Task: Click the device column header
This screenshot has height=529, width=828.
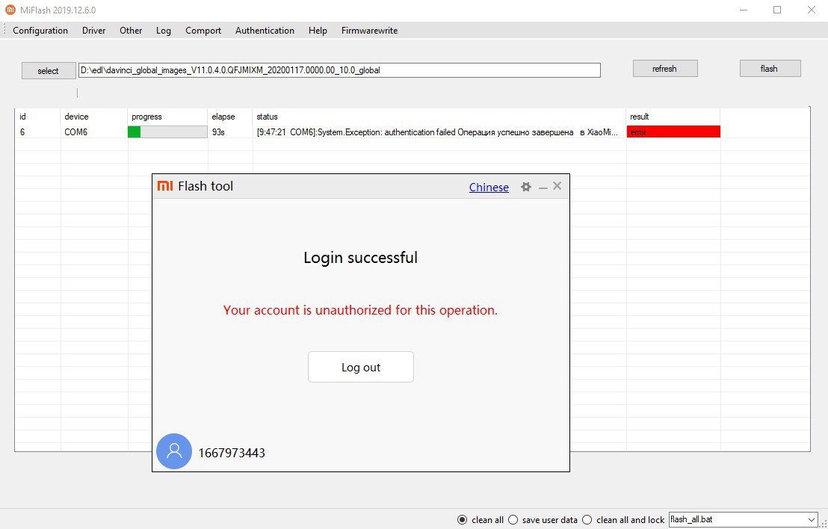Action: (76, 117)
